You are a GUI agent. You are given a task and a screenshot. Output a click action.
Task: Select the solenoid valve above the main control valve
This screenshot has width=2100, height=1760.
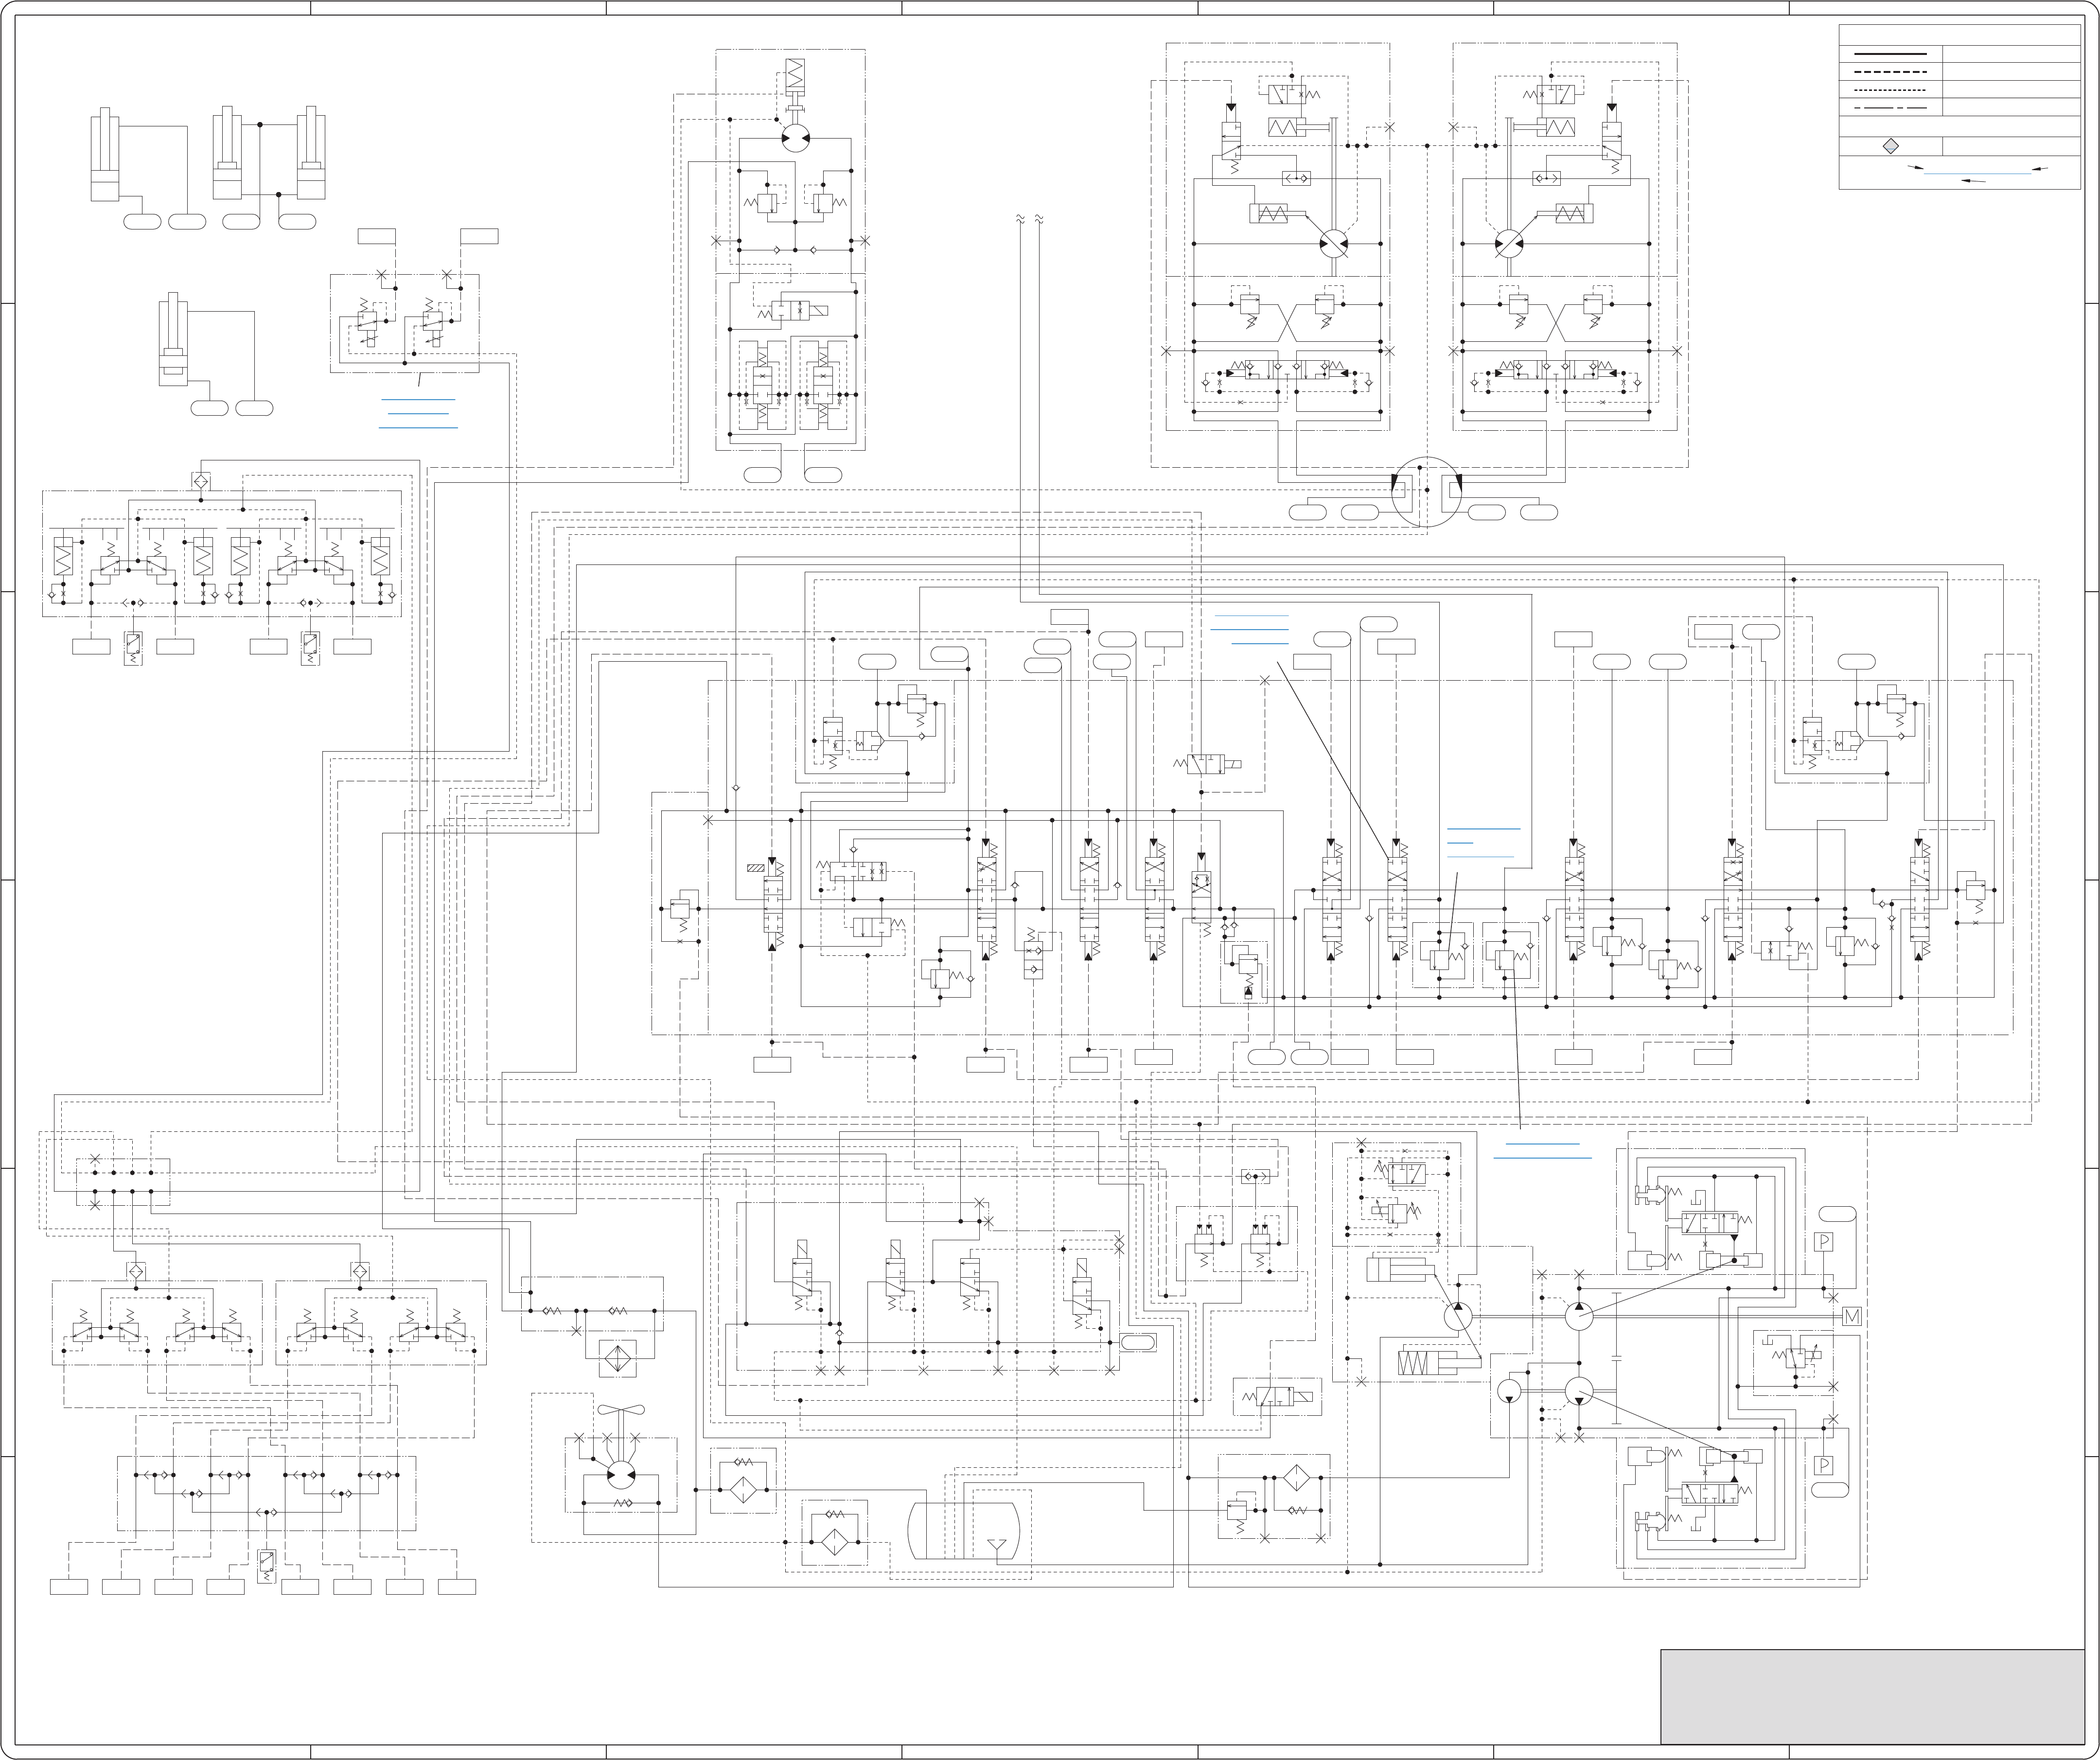click(x=1207, y=765)
